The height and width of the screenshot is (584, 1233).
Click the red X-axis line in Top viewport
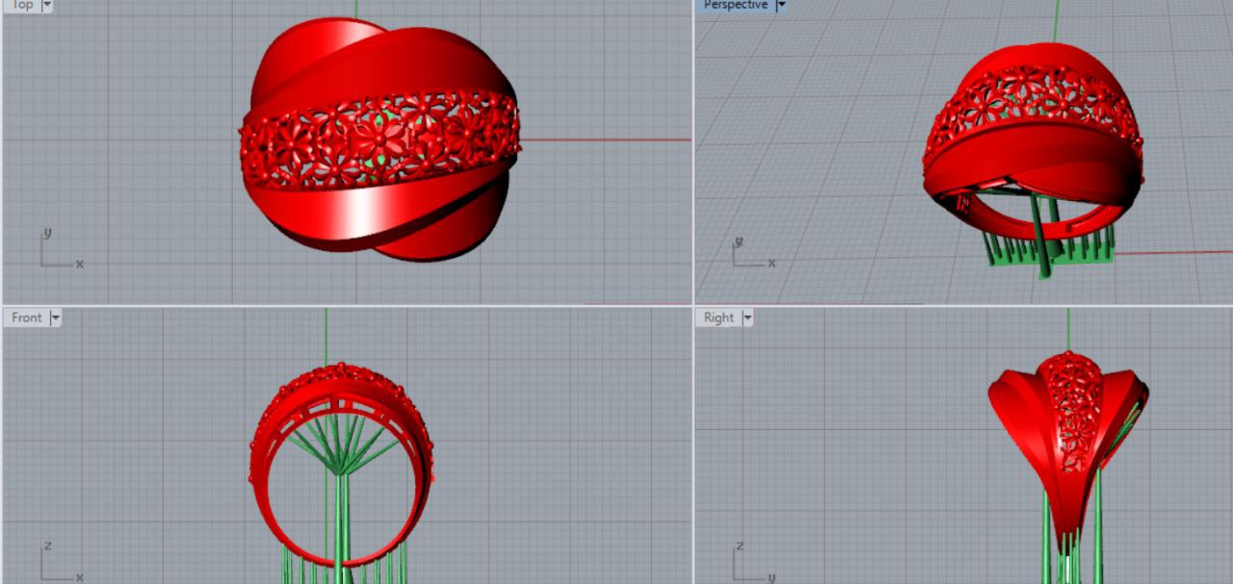pos(607,140)
